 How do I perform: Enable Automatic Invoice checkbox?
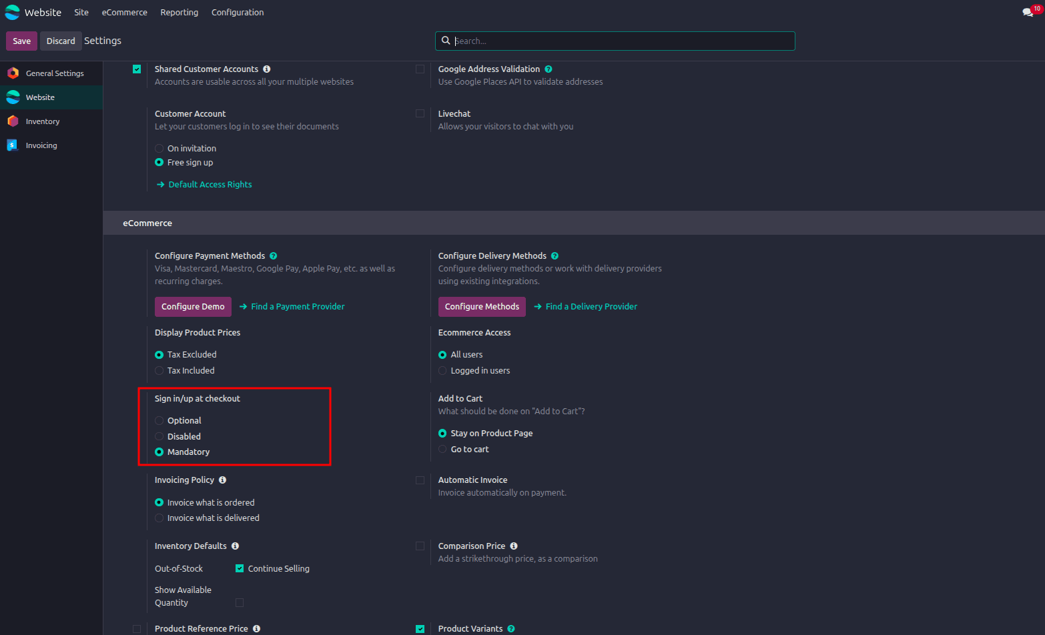(x=420, y=480)
